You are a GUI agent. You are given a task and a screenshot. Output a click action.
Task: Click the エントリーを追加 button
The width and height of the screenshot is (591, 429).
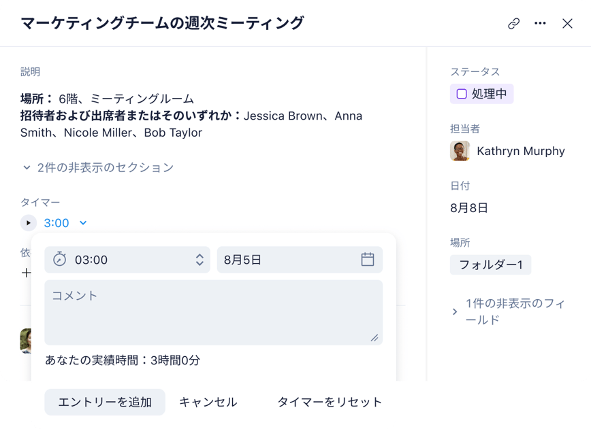pos(105,402)
